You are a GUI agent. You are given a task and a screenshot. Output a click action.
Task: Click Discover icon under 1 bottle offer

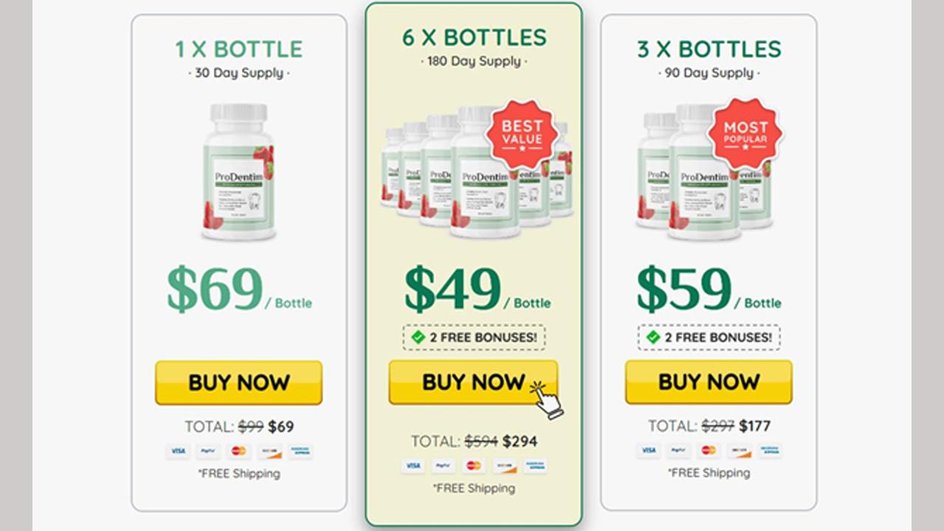[269, 451]
